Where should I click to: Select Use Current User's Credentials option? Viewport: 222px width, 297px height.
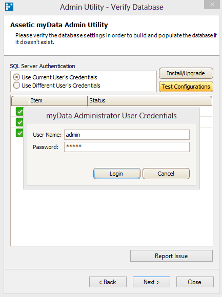[x=55, y=77]
